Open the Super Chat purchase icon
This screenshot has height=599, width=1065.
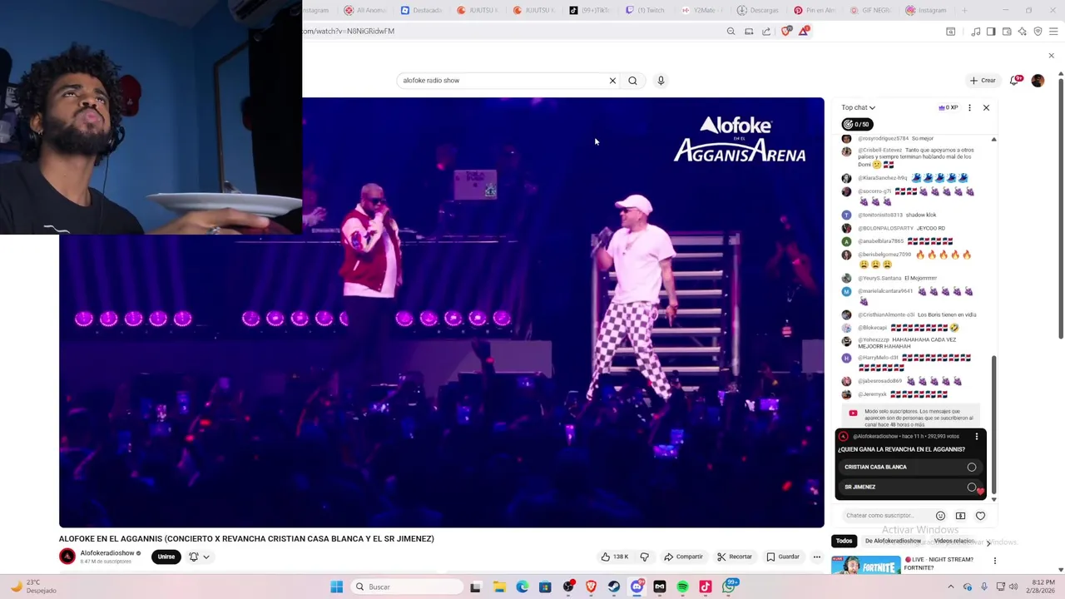pos(960,516)
